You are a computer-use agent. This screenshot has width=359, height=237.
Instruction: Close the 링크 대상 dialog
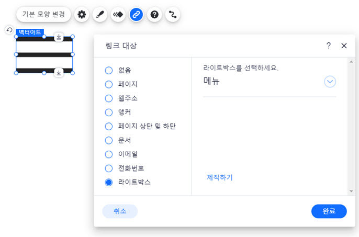[x=344, y=46]
